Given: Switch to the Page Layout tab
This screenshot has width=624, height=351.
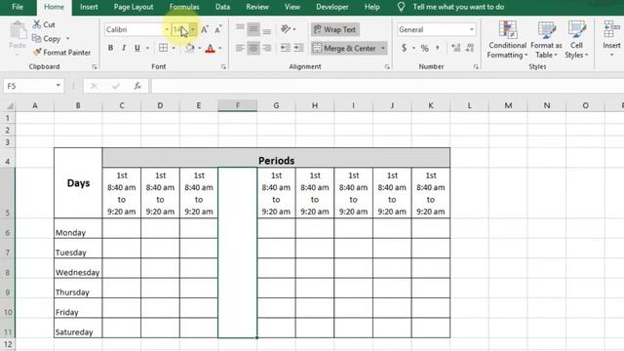Looking at the screenshot, I should pyautogui.click(x=134, y=7).
